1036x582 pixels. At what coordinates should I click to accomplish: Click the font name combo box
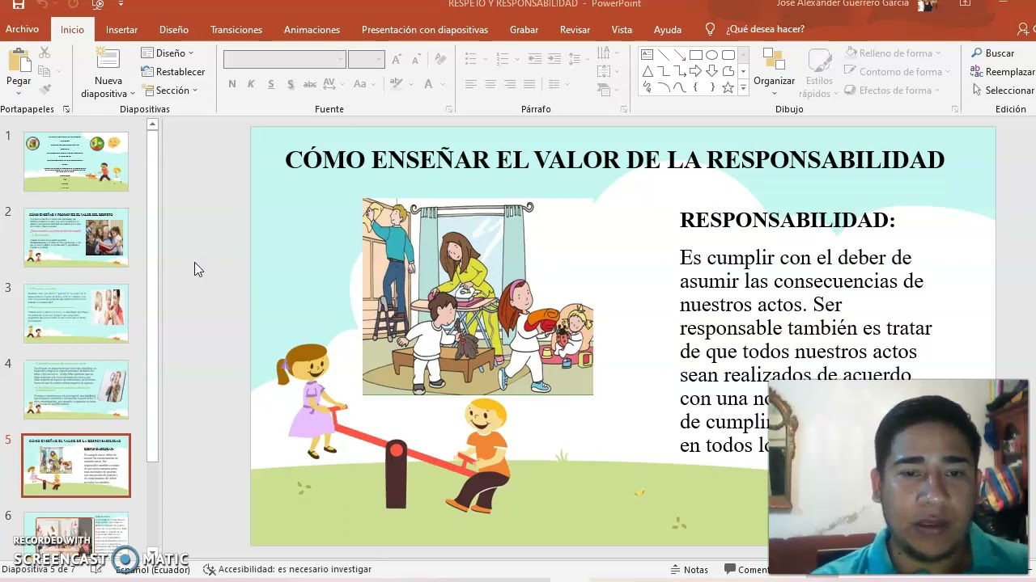click(x=284, y=60)
